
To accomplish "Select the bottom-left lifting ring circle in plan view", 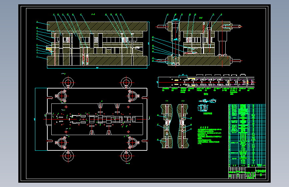I will tap(68, 156).
